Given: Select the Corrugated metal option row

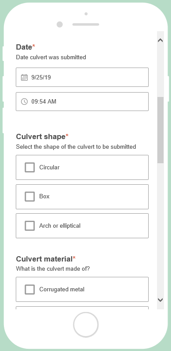Looking at the screenshot, I should [82, 290].
